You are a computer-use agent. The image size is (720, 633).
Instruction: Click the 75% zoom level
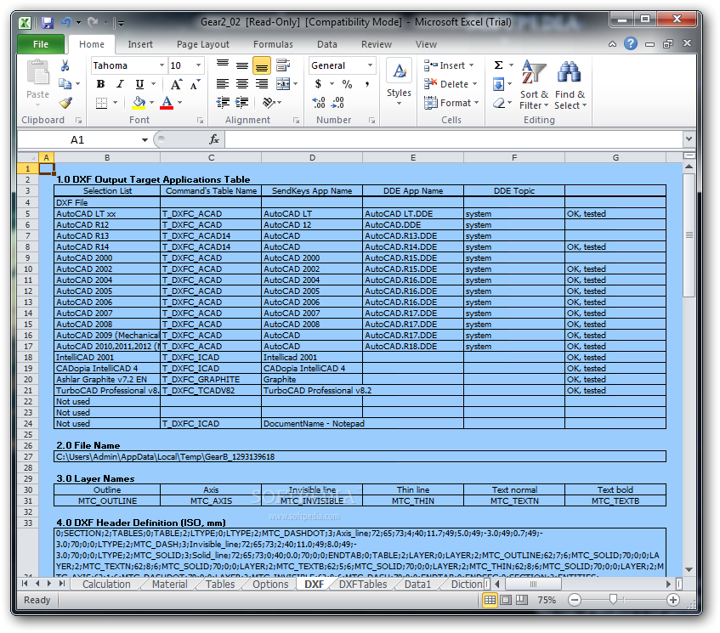click(x=547, y=600)
